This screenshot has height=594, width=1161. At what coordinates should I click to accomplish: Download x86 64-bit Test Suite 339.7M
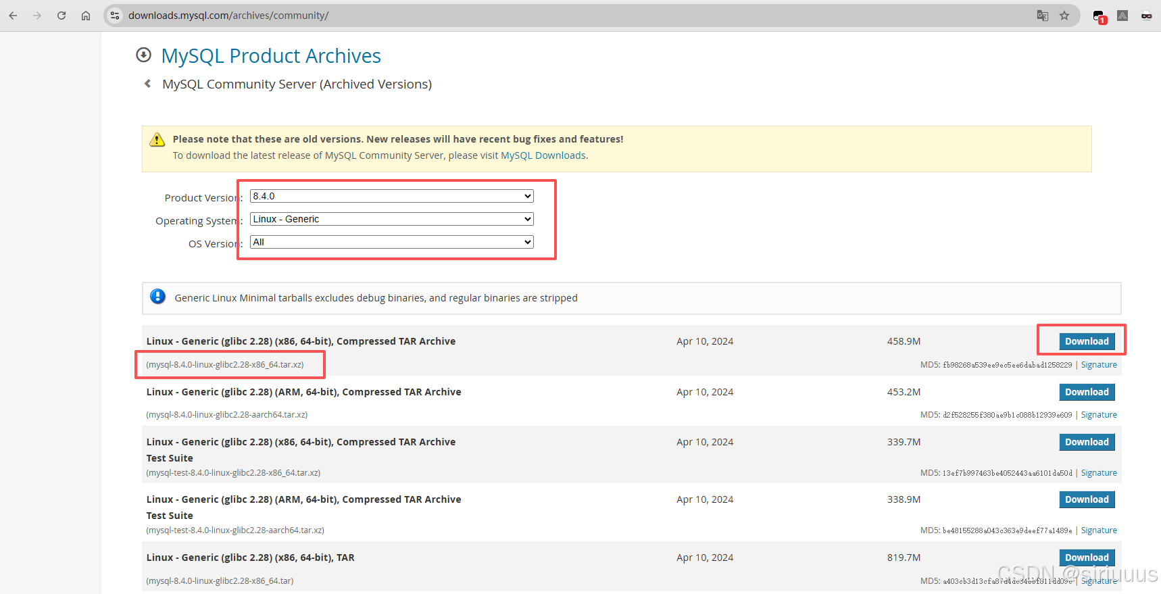(x=1087, y=442)
